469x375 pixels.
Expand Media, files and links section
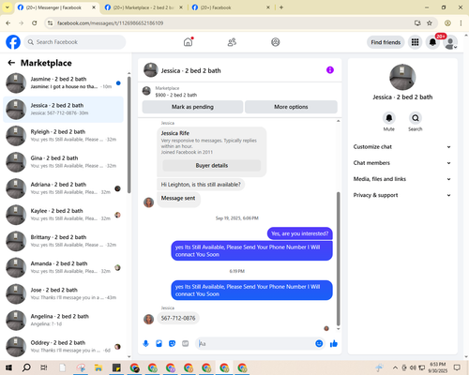(402, 179)
